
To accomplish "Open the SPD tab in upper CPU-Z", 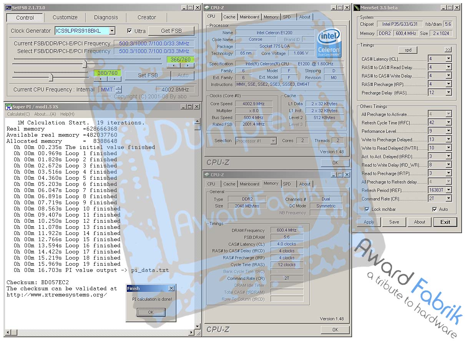I will click(x=287, y=17).
